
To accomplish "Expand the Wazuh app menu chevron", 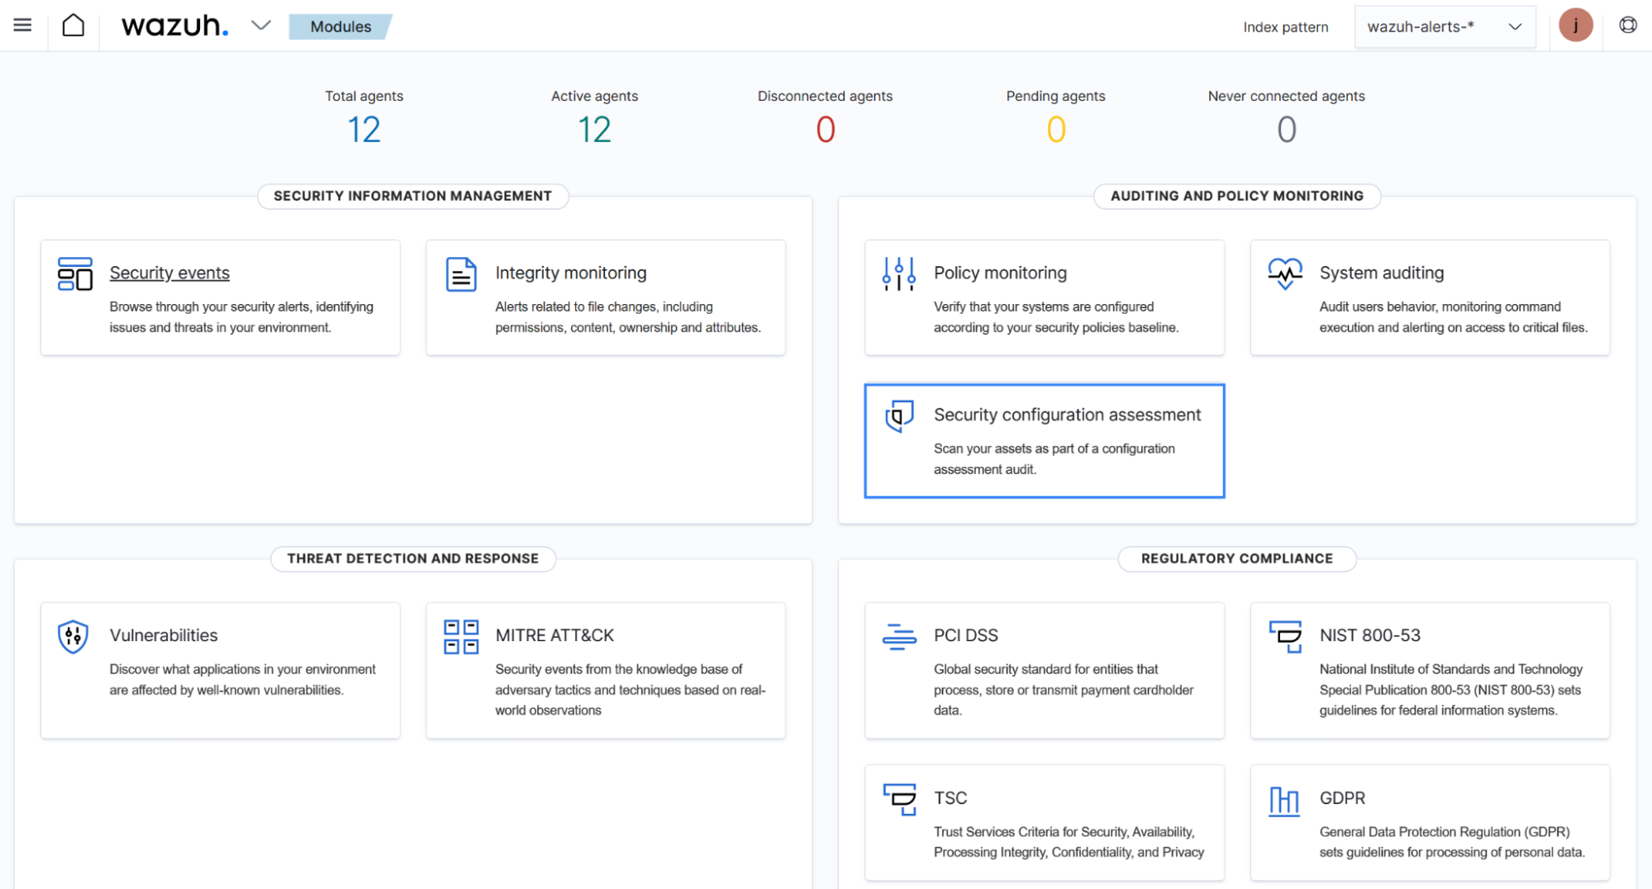I will (261, 26).
